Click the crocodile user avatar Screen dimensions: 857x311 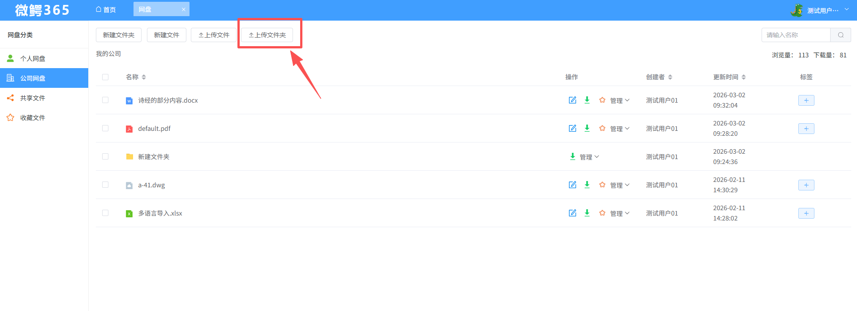point(797,10)
